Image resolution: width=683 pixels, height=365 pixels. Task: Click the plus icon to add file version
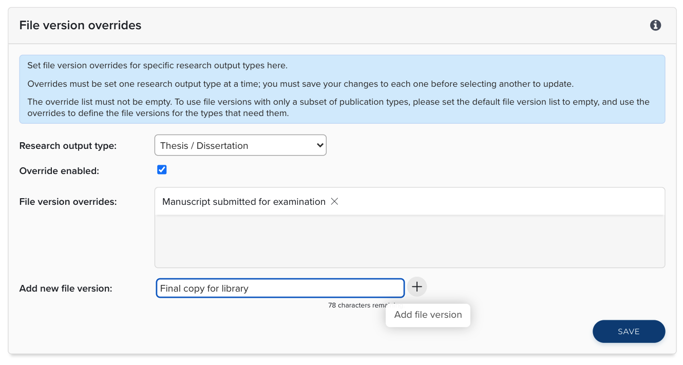417,287
